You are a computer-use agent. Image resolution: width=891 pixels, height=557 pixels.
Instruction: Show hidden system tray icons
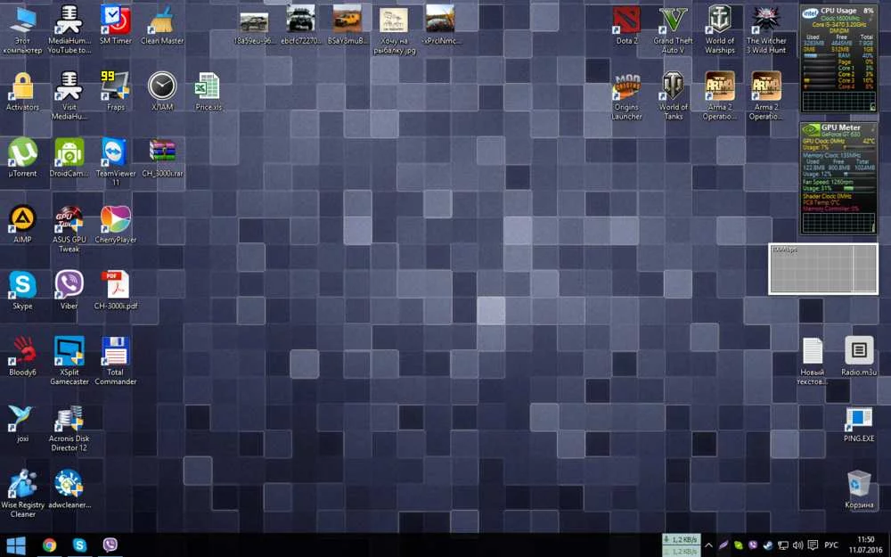coord(708,545)
